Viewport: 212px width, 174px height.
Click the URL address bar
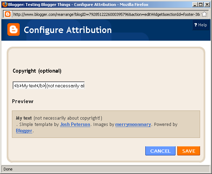coord(107,14)
